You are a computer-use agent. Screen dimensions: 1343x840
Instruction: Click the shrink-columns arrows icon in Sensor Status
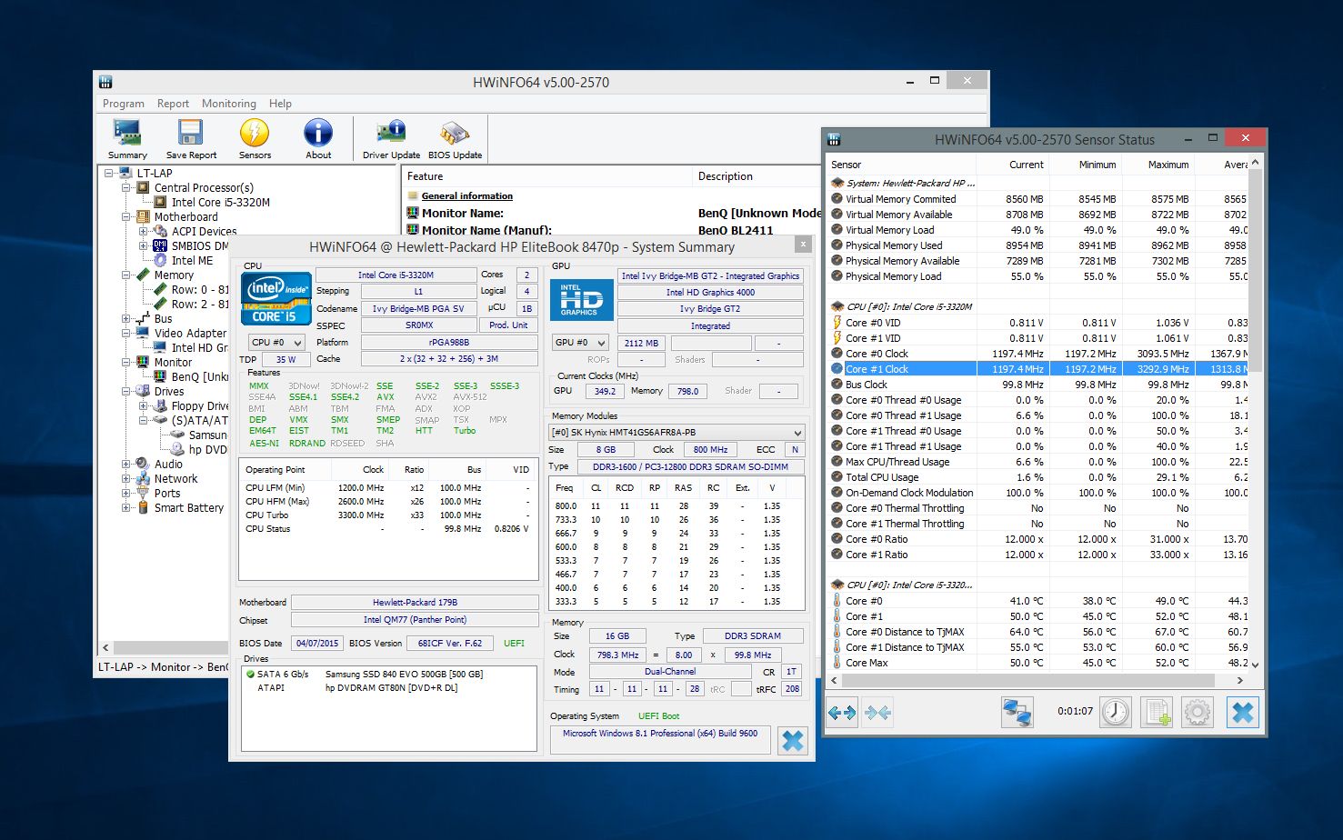(877, 713)
